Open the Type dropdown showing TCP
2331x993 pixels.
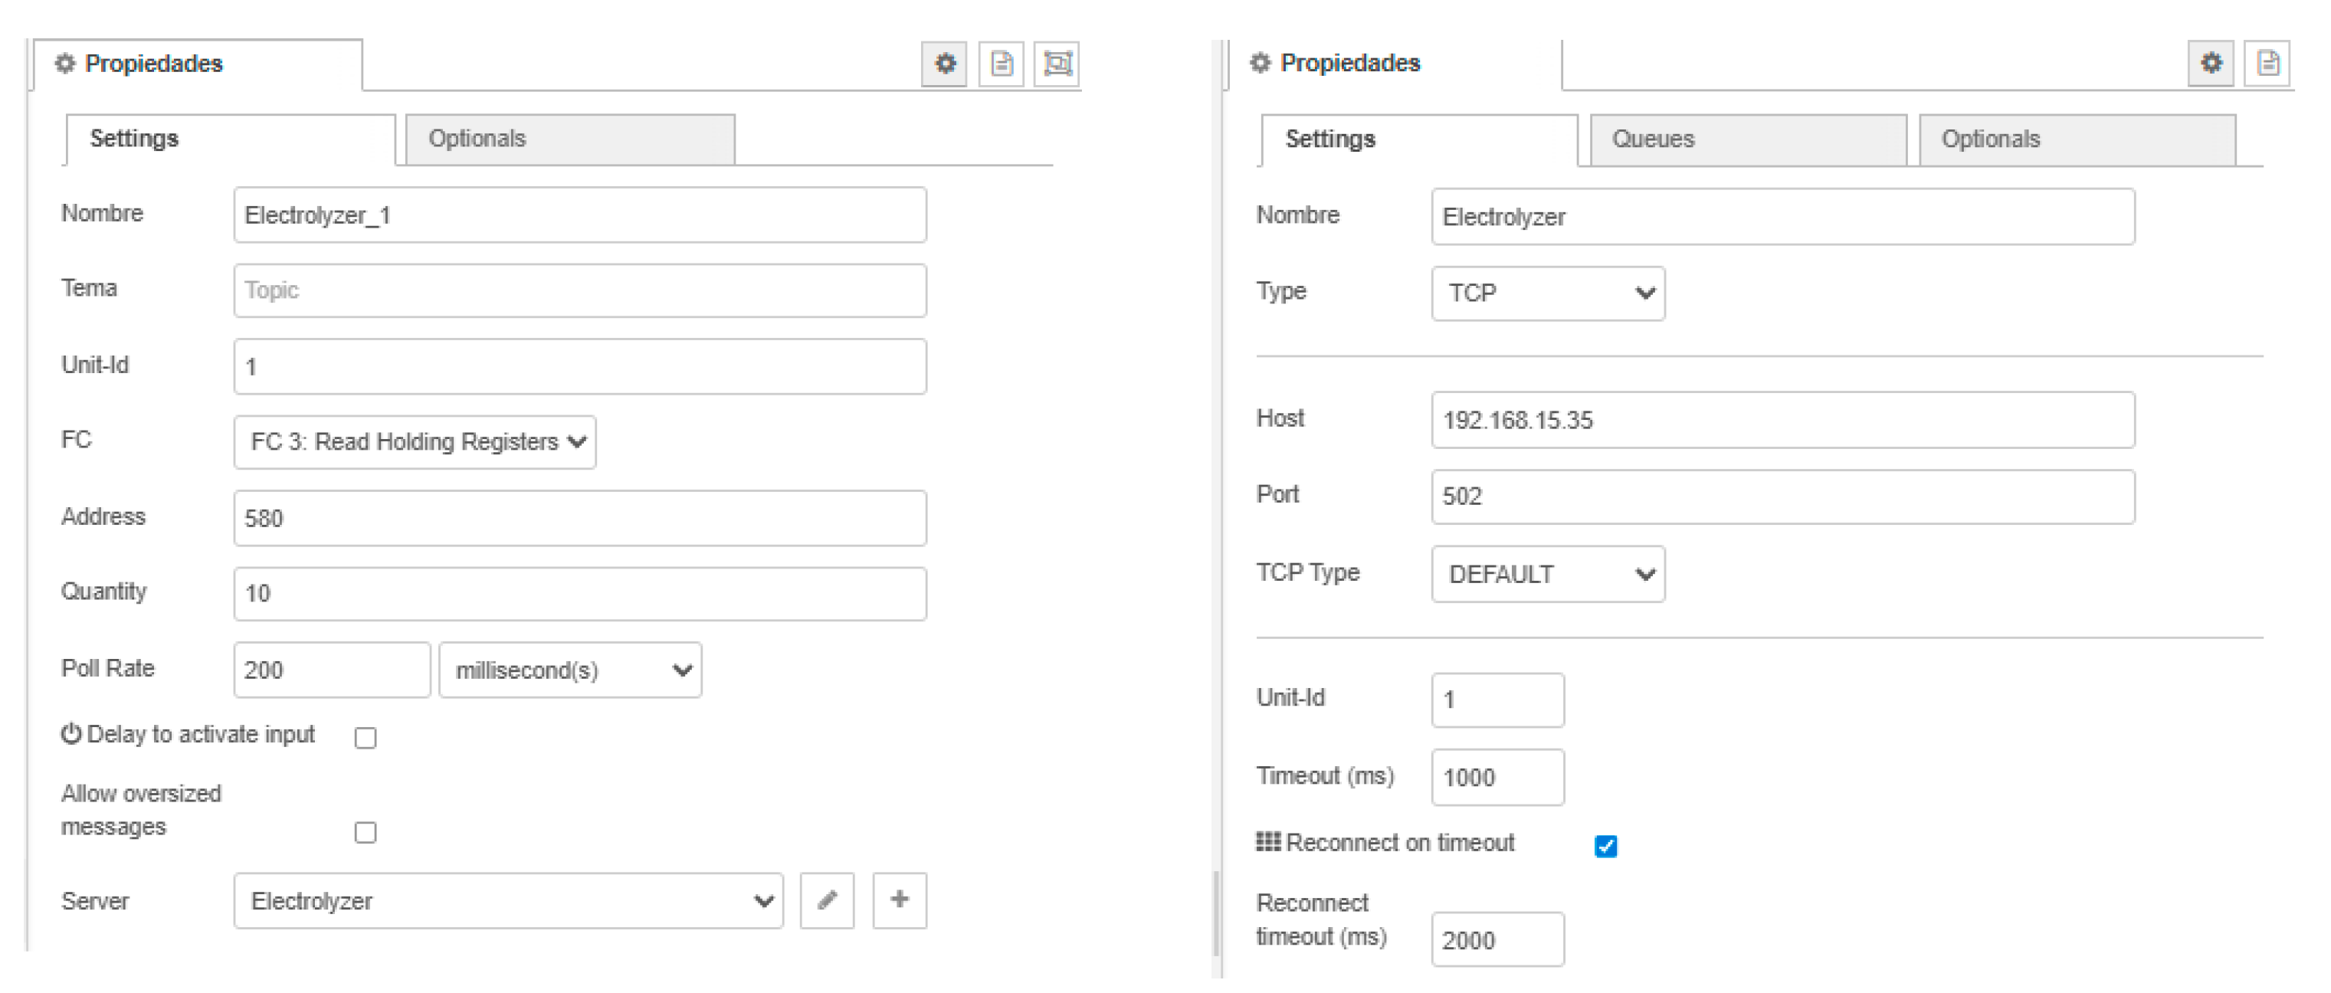tap(1547, 293)
